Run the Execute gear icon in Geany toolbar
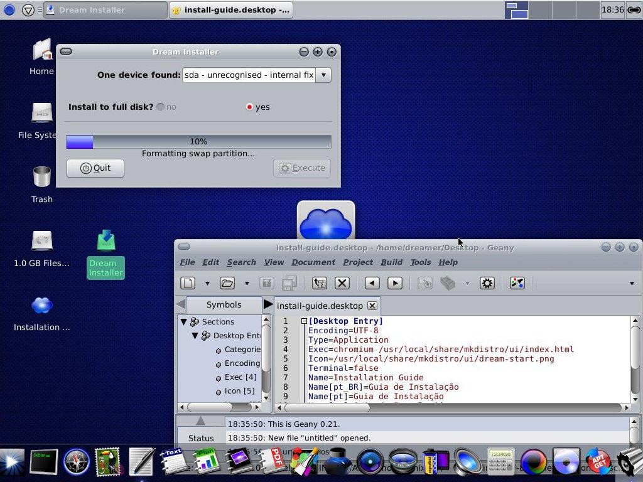This screenshot has width=643, height=482. pos(487,283)
